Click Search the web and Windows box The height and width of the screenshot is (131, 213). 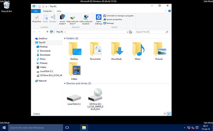pos(35,127)
